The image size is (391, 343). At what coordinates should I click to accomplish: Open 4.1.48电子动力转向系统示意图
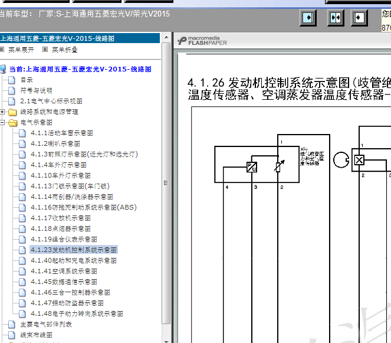77,313
